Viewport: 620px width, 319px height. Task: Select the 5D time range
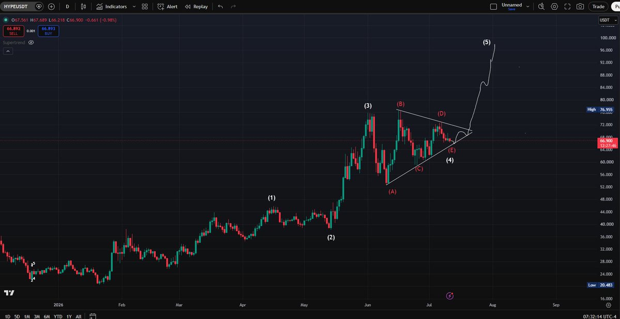pos(17,316)
